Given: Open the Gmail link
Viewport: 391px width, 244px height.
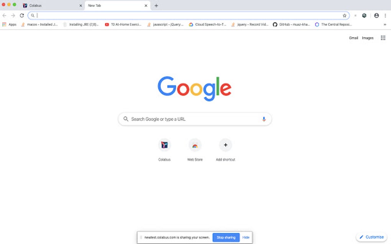Looking at the screenshot, I should click(x=353, y=38).
